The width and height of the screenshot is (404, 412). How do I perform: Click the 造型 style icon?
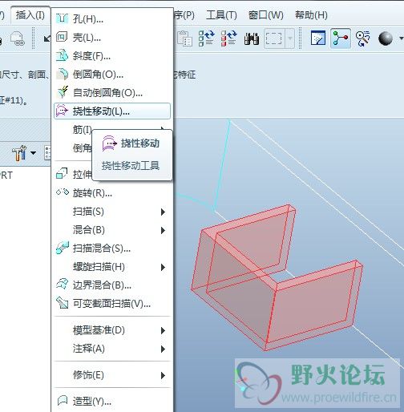coord(63,401)
